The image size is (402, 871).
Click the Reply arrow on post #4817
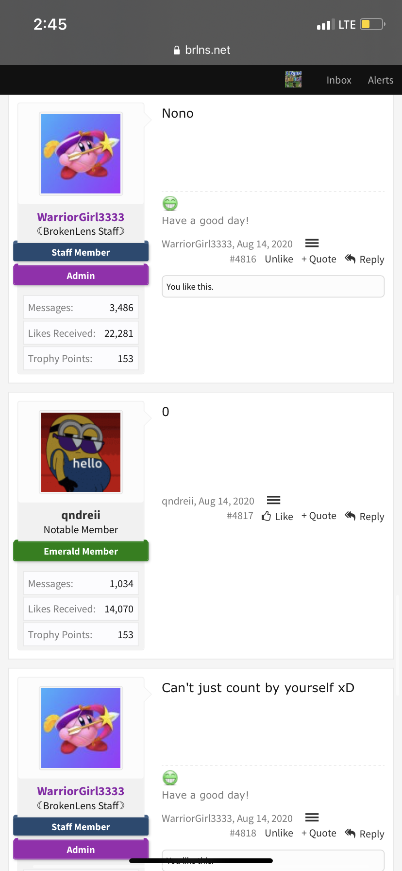click(x=365, y=516)
